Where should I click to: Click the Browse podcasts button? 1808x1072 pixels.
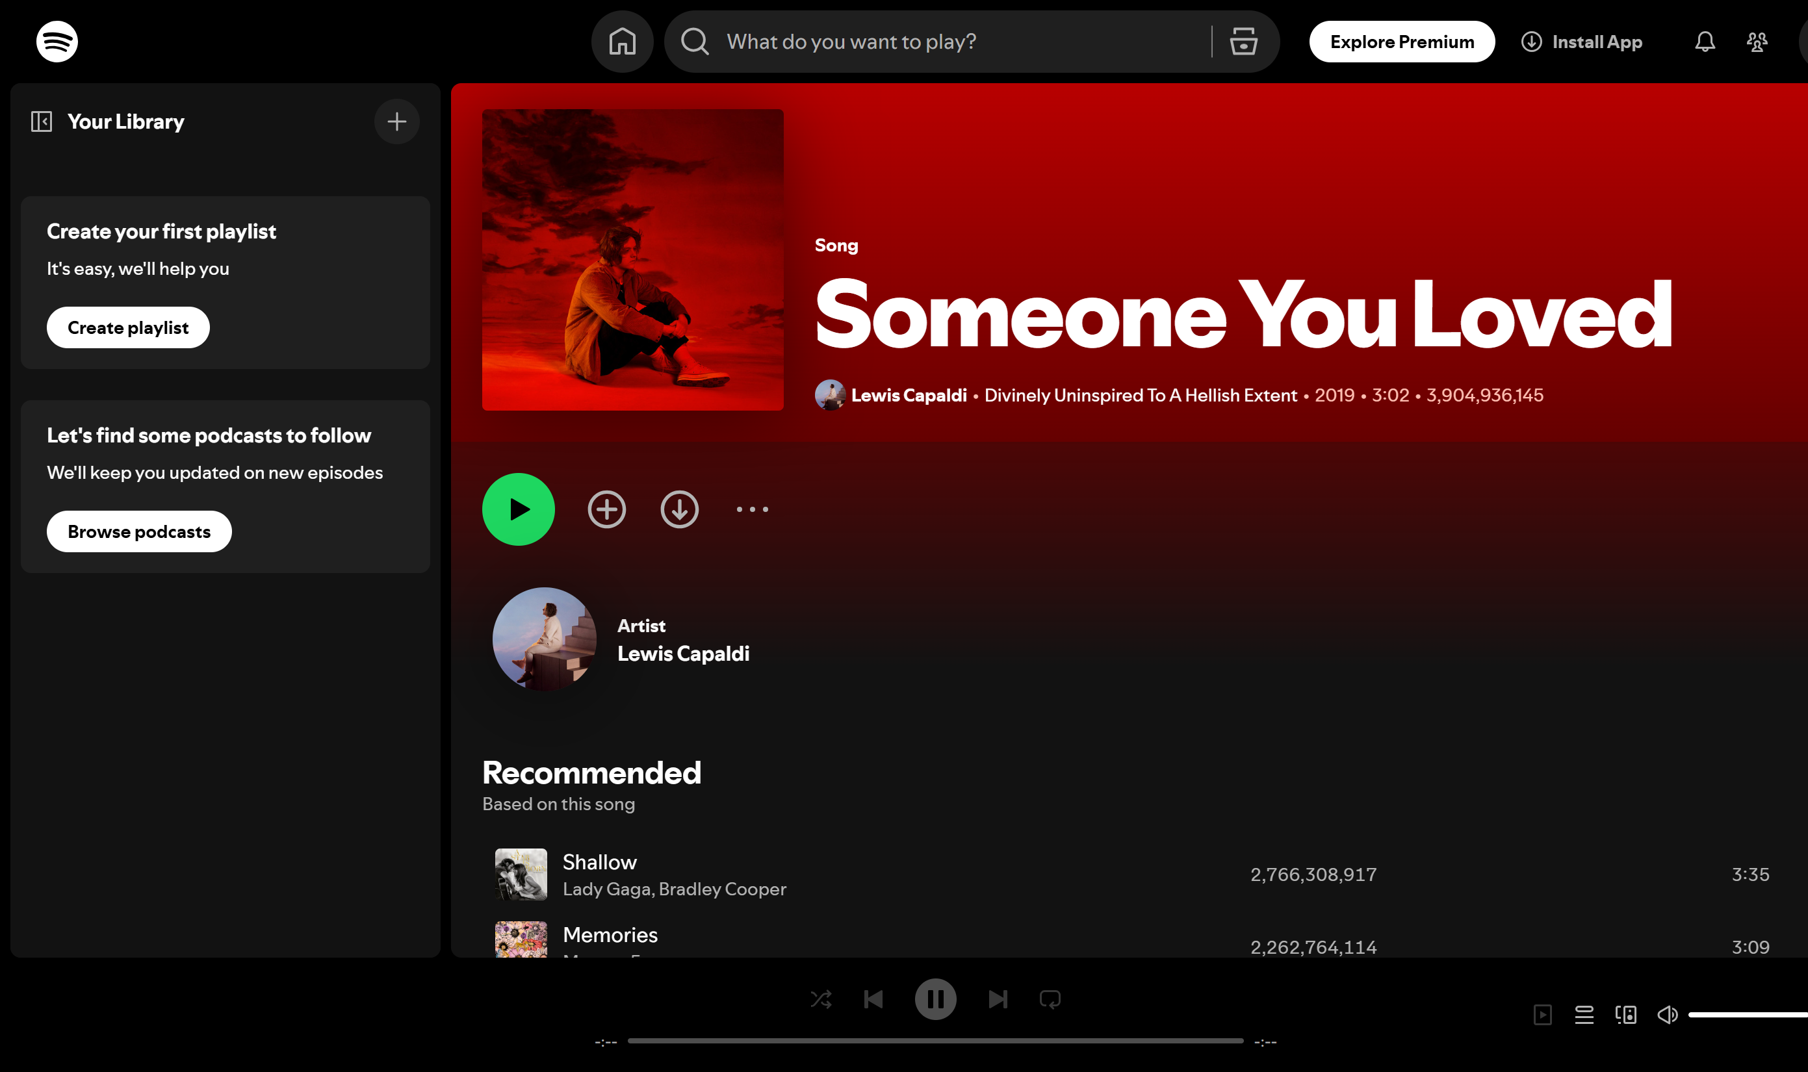pyautogui.click(x=138, y=531)
